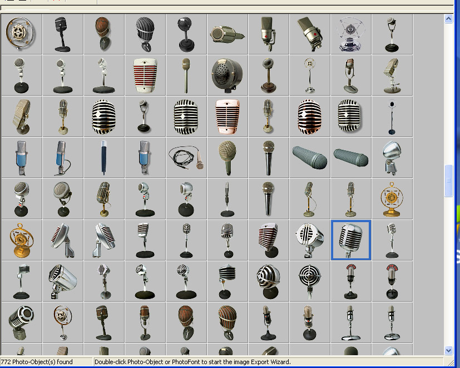Select the ball mic with swirling black-white stripes
This screenshot has height=368, width=460.
(x=269, y=281)
